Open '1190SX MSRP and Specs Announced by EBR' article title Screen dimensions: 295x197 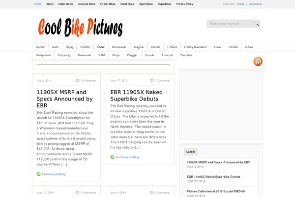click(x=64, y=99)
